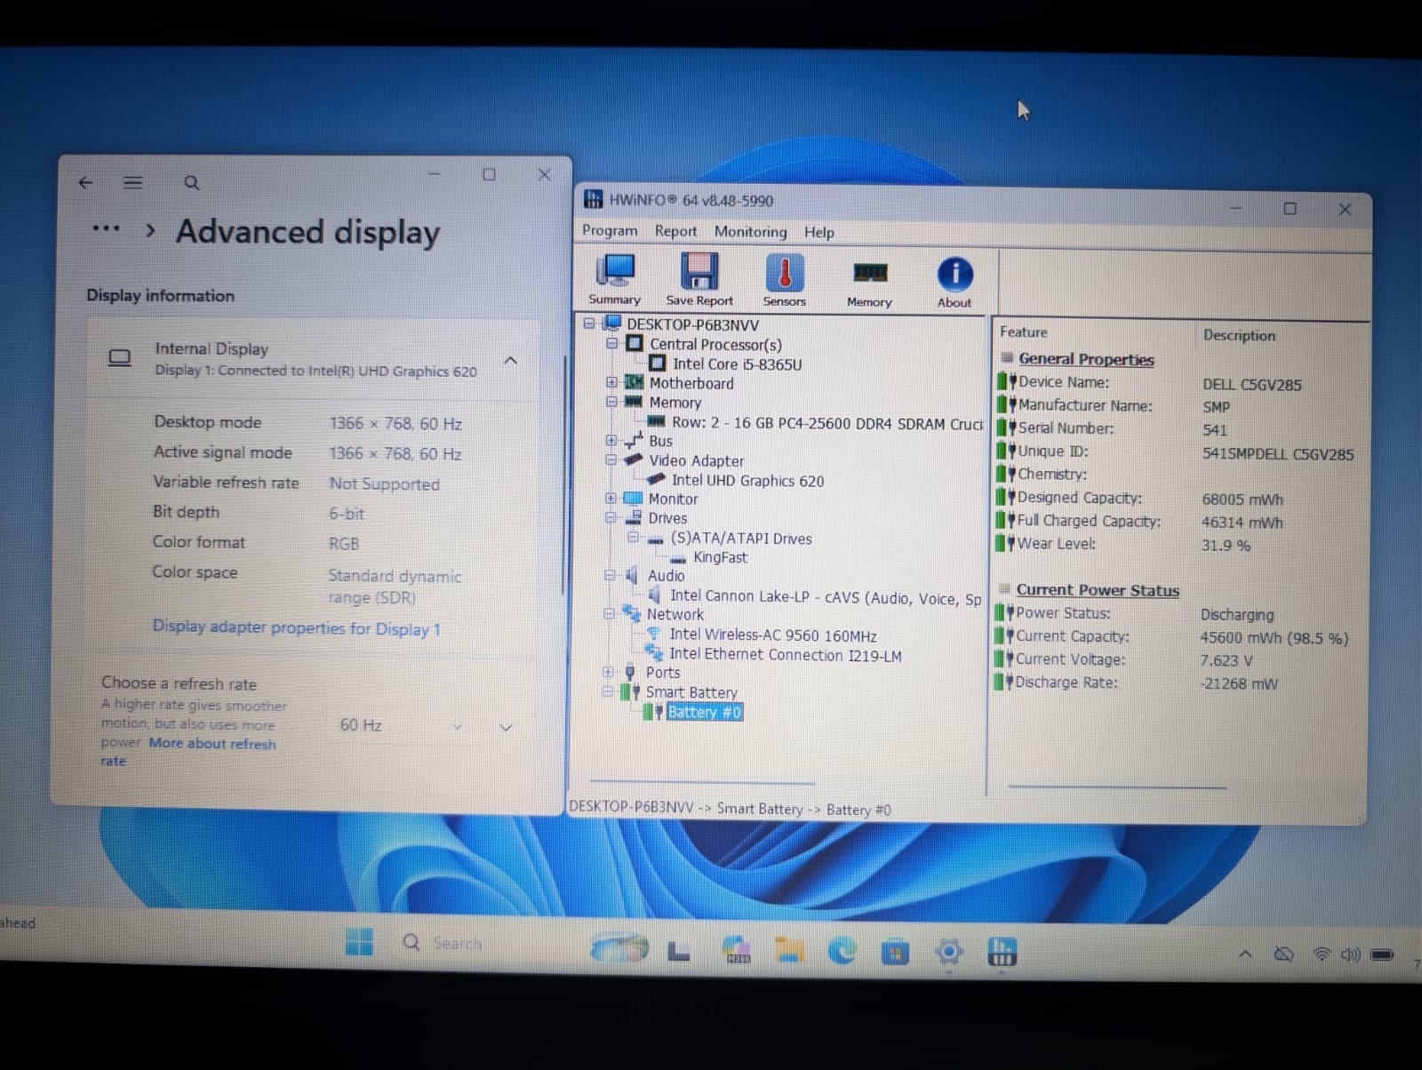Open Settings gear icon on the taskbar
This screenshot has width=1422, height=1070.
click(x=949, y=953)
